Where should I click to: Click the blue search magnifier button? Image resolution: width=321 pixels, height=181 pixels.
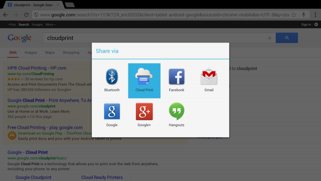click(x=286, y=38)
